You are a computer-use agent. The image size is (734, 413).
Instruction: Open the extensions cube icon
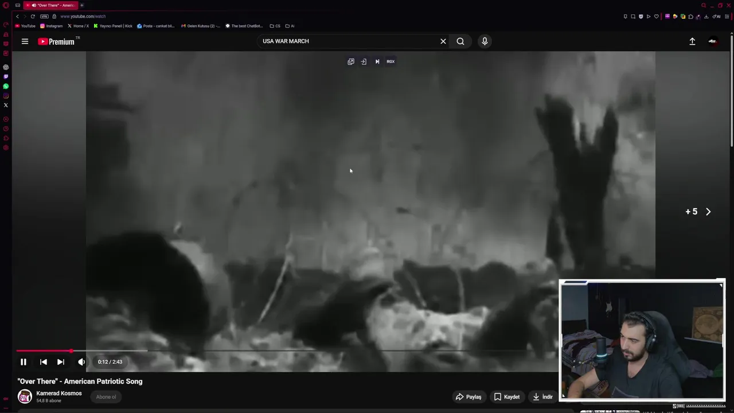tap(690, 17)
